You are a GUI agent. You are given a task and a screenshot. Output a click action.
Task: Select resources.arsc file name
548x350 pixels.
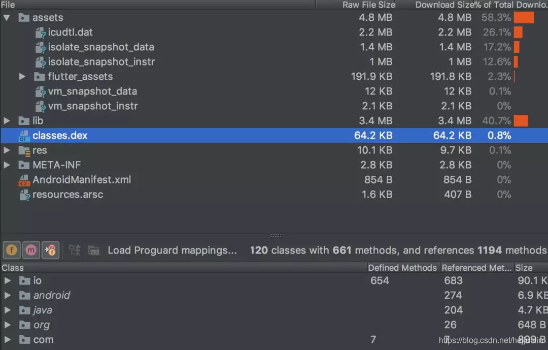coord(68,194)
